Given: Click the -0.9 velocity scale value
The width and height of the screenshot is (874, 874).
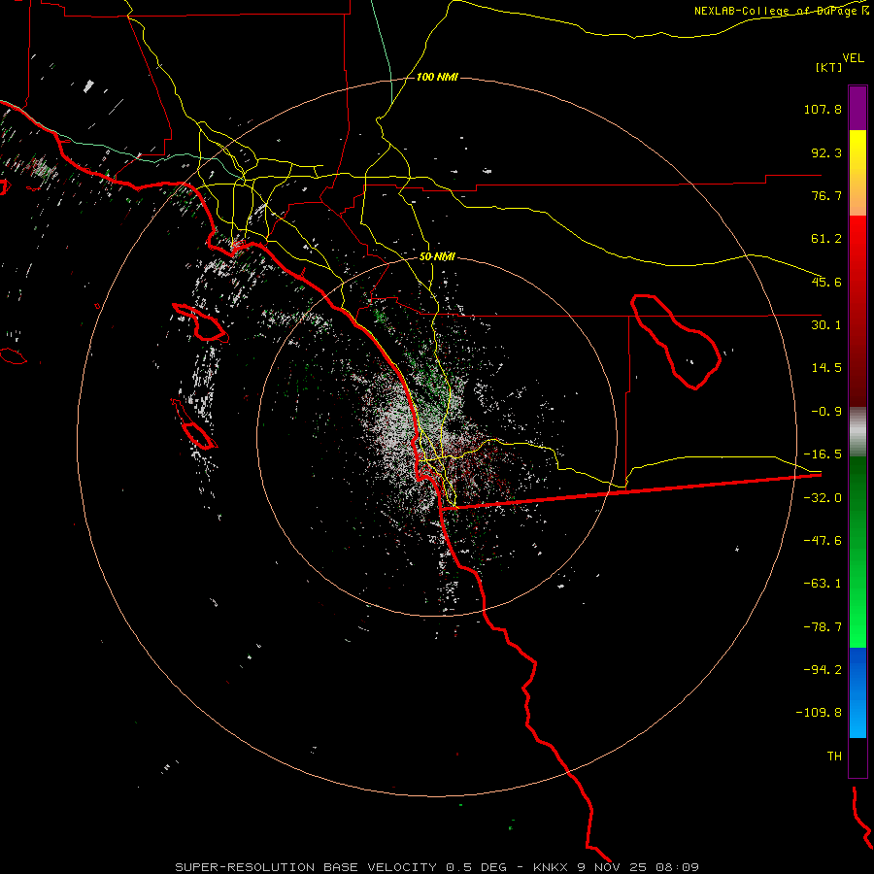Looking at the screenshot, I should coord(826,412).
